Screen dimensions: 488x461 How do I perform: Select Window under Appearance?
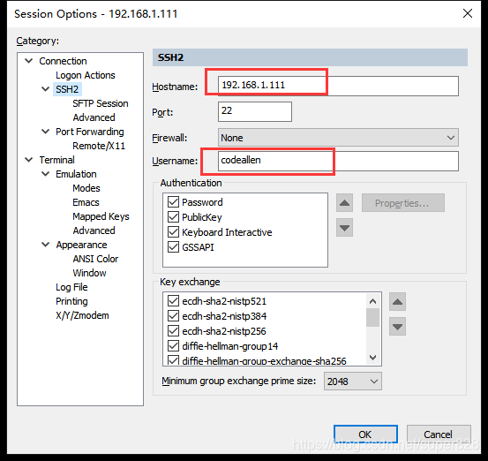coord(89,273)
